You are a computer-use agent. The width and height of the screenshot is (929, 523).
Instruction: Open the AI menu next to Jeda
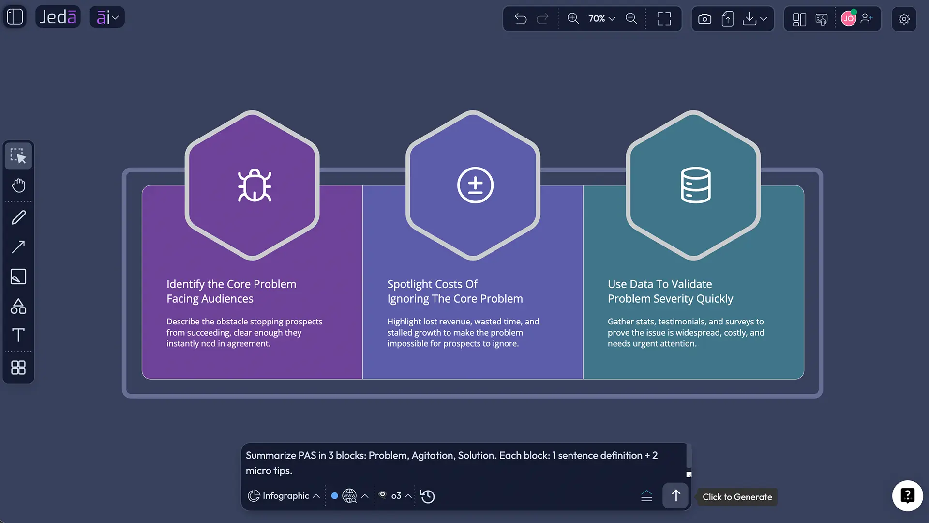click(x=107, y=17)
